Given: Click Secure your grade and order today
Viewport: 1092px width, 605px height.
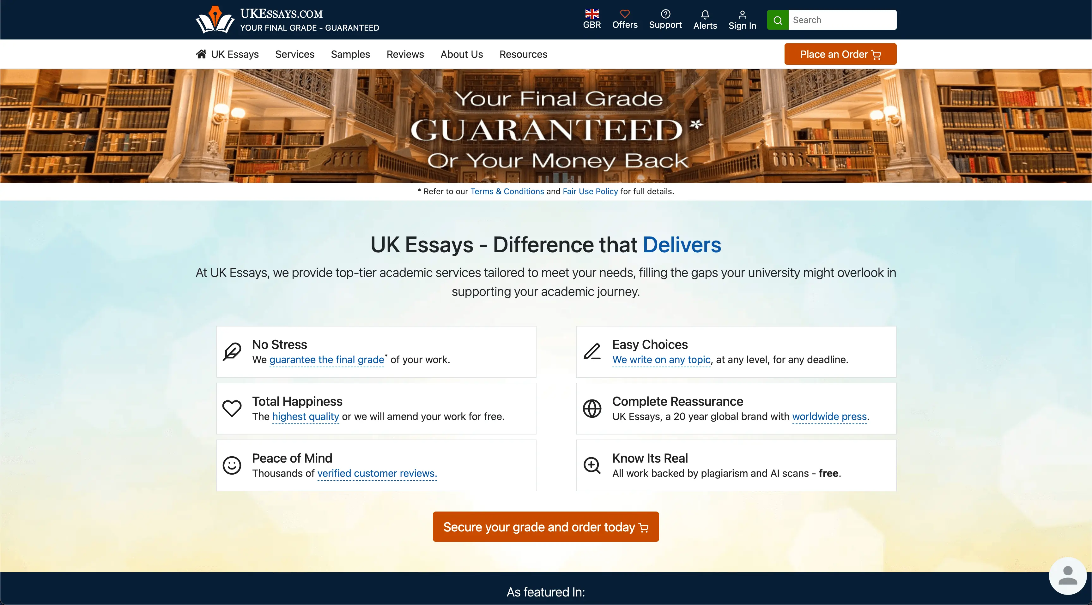Looking at the screenshot, I should click(x=546, y=527).
